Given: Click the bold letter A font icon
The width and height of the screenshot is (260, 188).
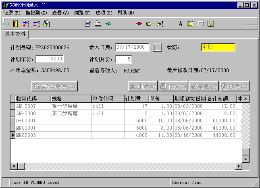Looking at the screenshot, I should coord(181,24).
